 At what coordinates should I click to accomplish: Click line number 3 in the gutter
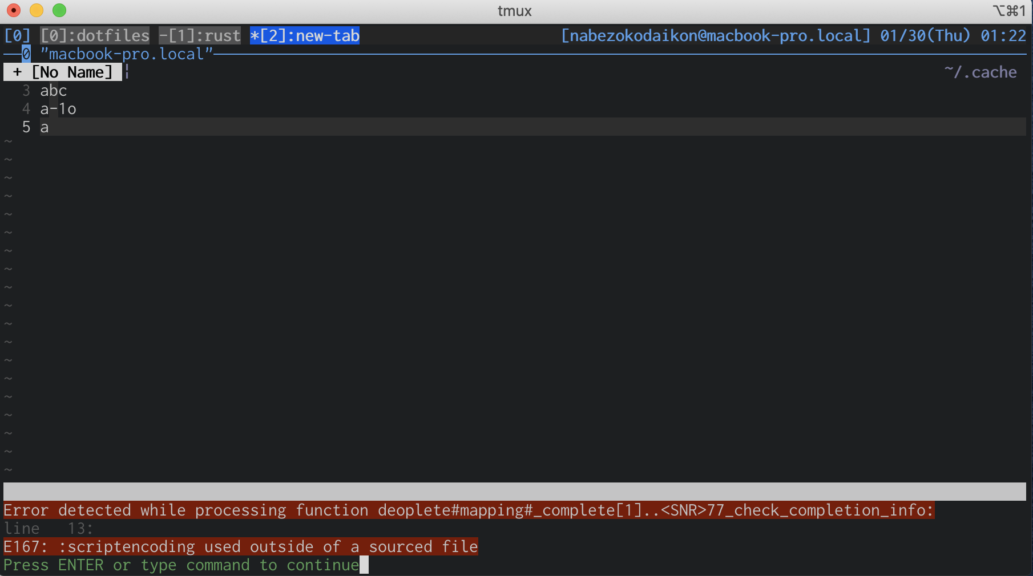pyautogui.click(x=26, y=91)
